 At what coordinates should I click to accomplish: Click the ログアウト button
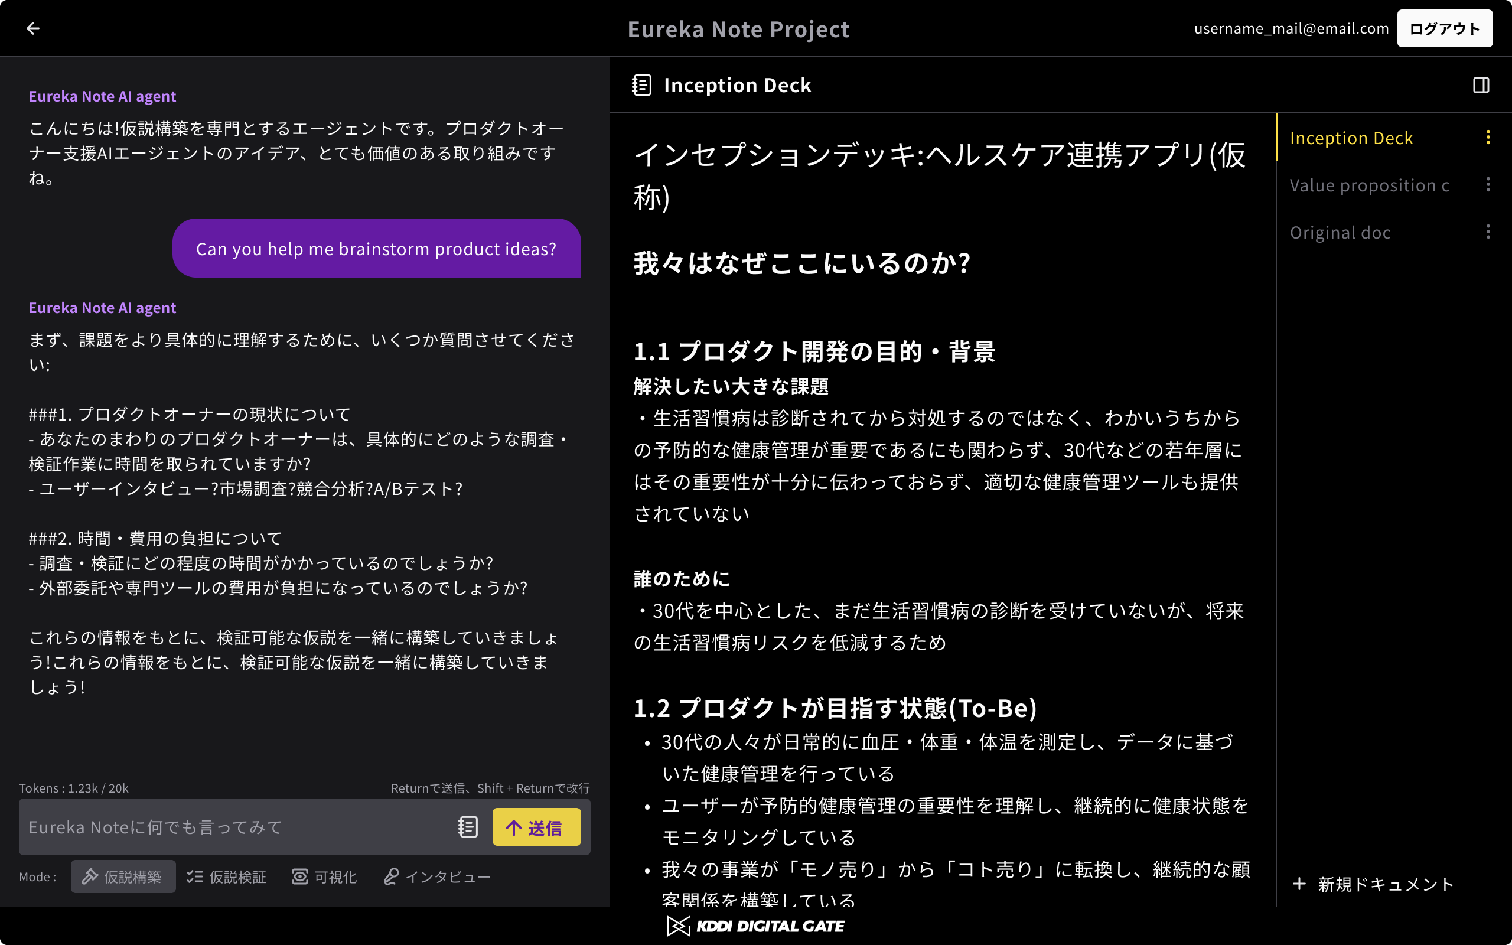click(1444, 29)
